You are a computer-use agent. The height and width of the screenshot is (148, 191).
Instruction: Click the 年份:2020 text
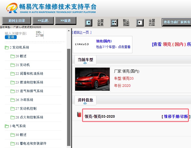(x=122, y=86)
